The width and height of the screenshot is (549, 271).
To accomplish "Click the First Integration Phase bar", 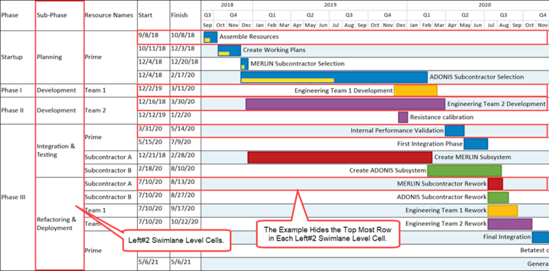I will (476, 144).
